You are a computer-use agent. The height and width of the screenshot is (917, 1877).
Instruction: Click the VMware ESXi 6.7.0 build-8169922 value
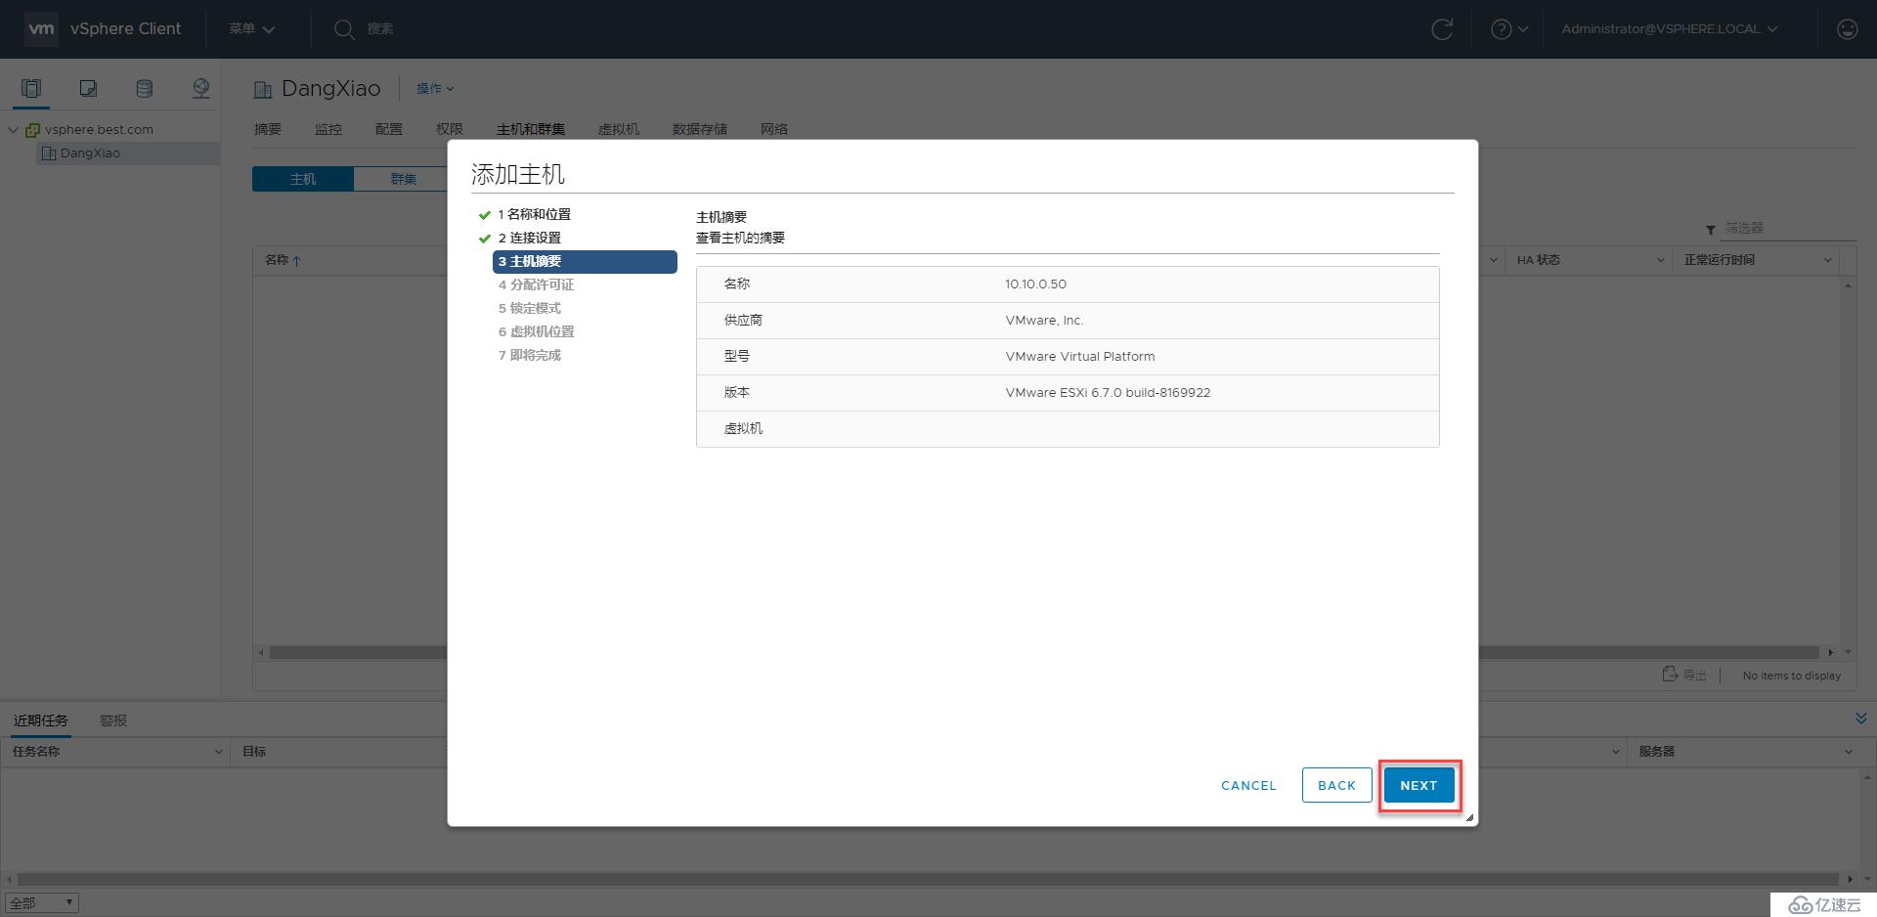pyautogui.click(x=1108, y=393)
